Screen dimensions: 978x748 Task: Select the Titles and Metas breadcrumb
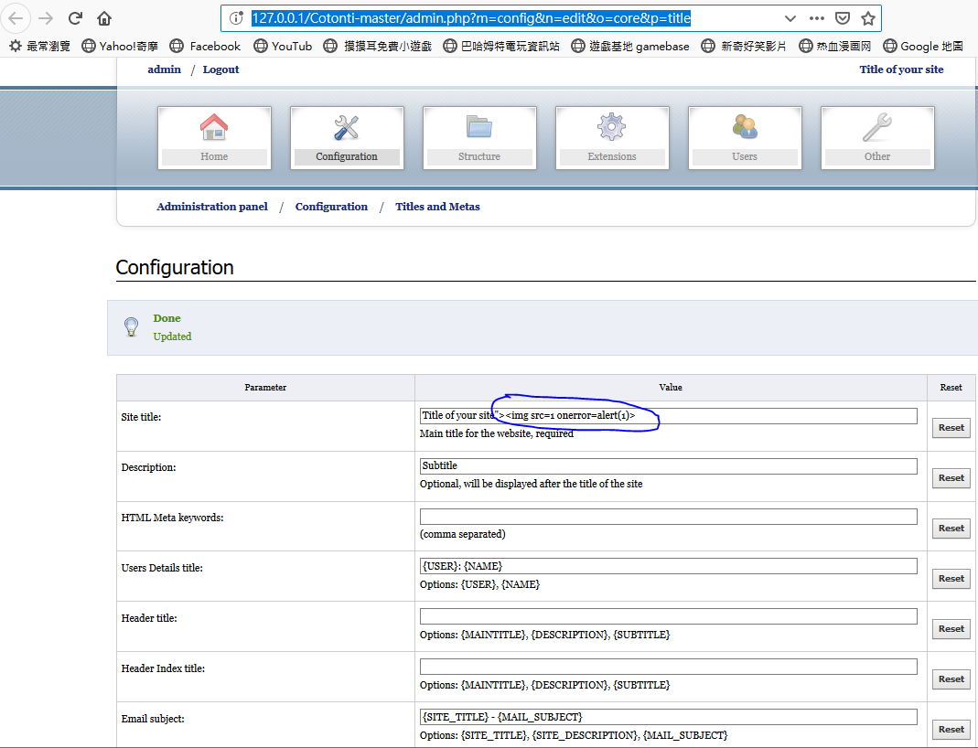437,206
